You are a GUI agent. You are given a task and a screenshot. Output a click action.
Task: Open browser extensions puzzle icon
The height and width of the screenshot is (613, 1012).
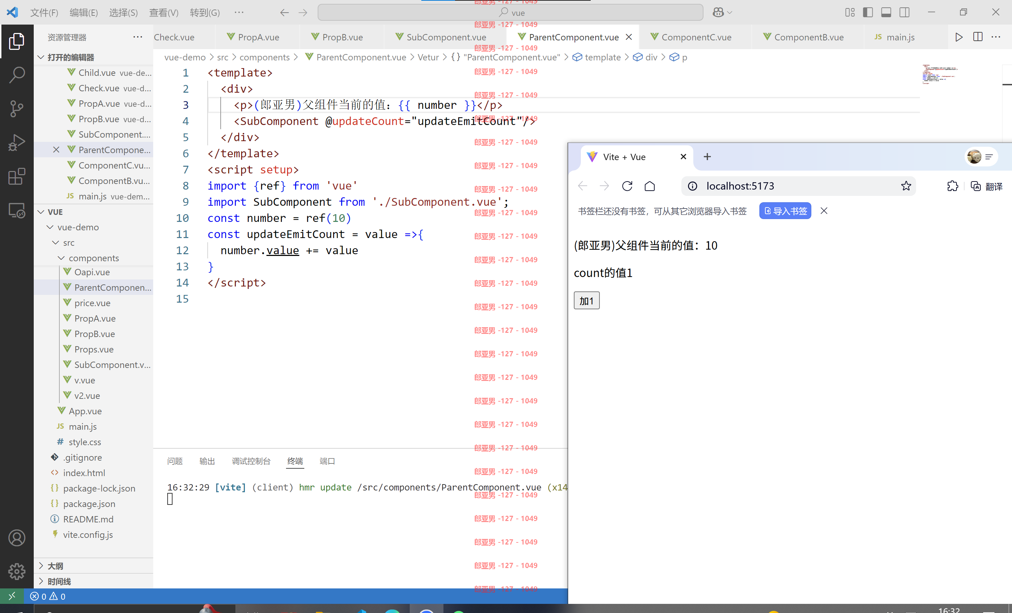pos(953,186)
